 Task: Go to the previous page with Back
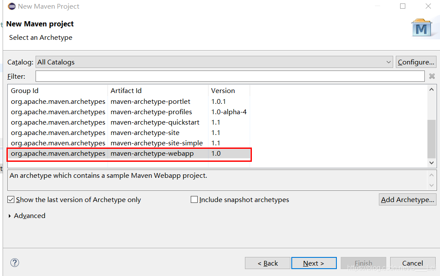tap(267, 263)
